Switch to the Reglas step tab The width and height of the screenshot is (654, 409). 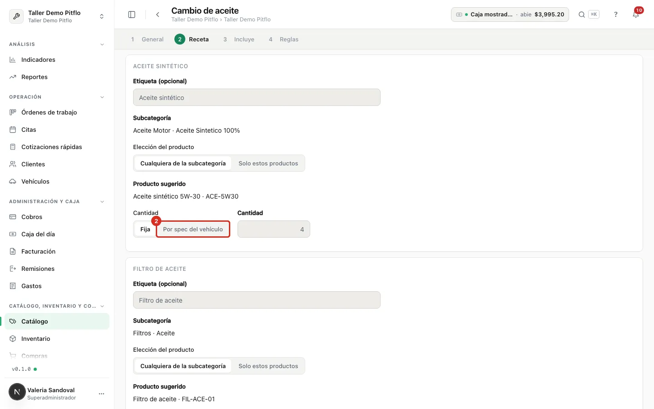(x=283, y=40)
